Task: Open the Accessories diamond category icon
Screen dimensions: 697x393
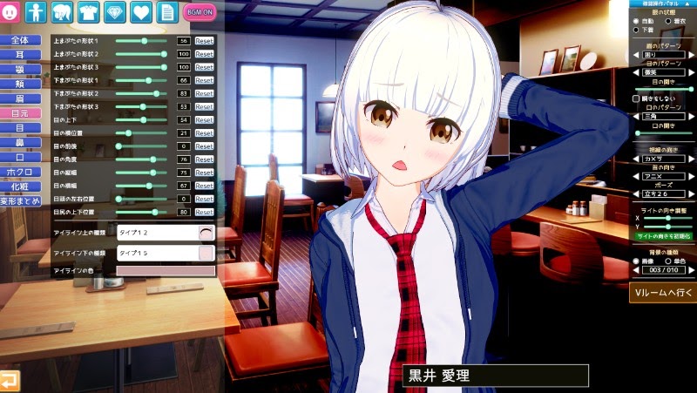Action: [115, 12]
